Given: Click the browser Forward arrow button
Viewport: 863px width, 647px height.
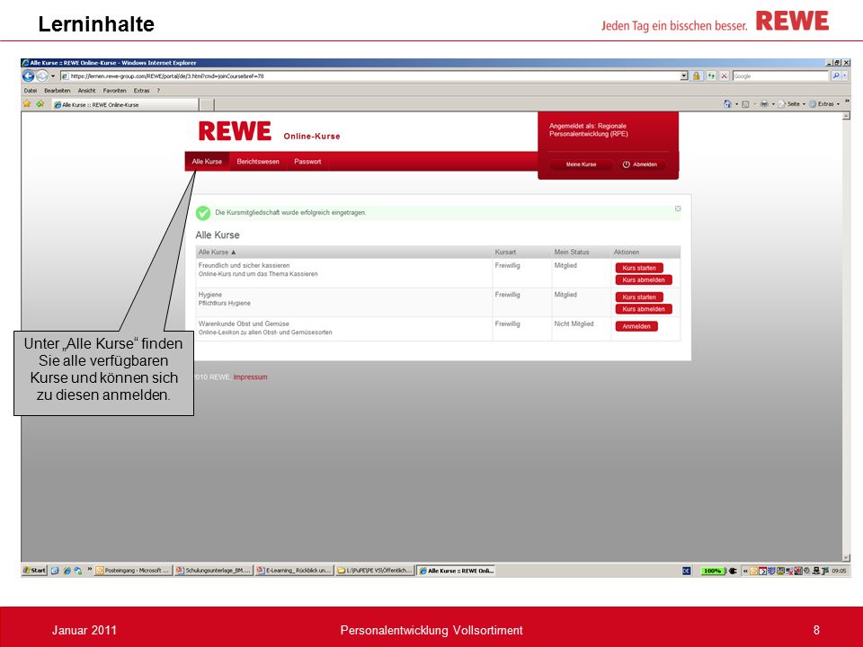Looking at the screenshot, I should point(42,75).
